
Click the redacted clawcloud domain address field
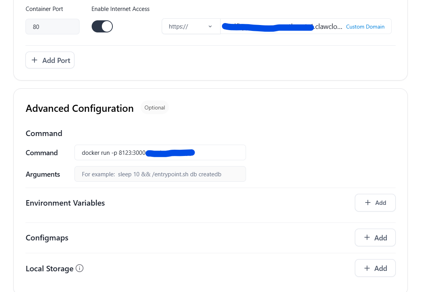click(x=282, y=27)
